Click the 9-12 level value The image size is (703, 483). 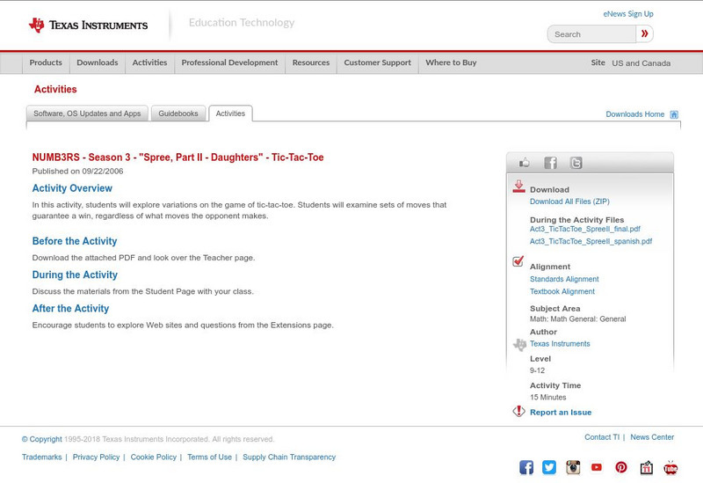coord(537,370)
